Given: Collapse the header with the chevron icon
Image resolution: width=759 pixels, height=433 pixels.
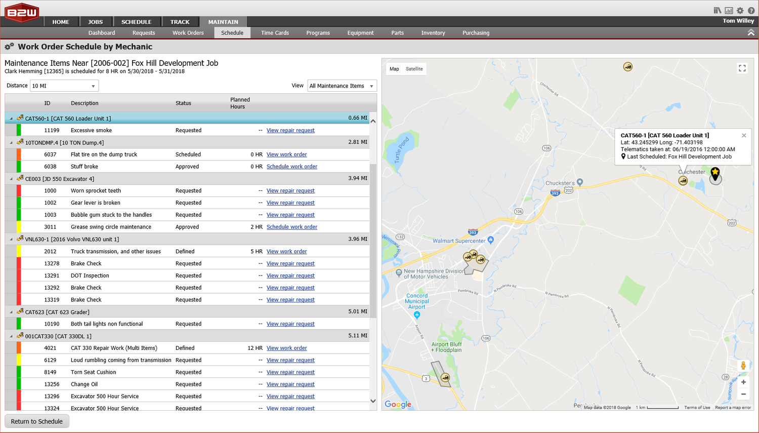Looking at the screenshot, I should [751, 32].
